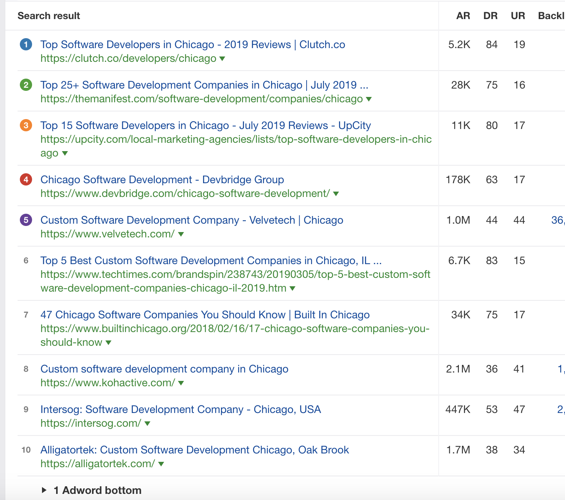
Task: Open the intersog.com URL link
Action: (91, 423)
